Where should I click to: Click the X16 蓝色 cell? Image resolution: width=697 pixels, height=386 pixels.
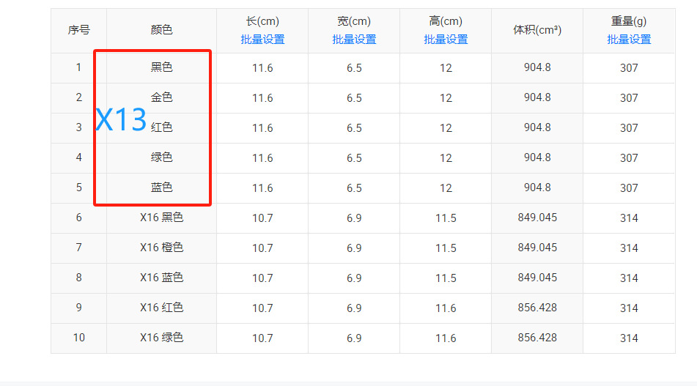[161, 278]
